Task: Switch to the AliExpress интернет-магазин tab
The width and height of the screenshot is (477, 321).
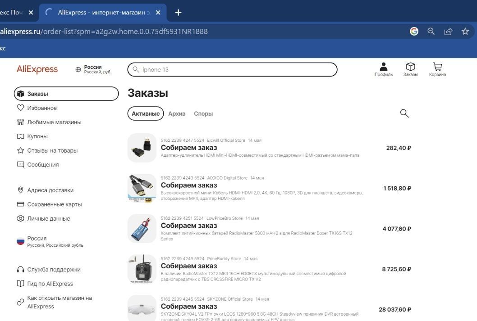Action: pyautogui.click(x=103, y=13)
